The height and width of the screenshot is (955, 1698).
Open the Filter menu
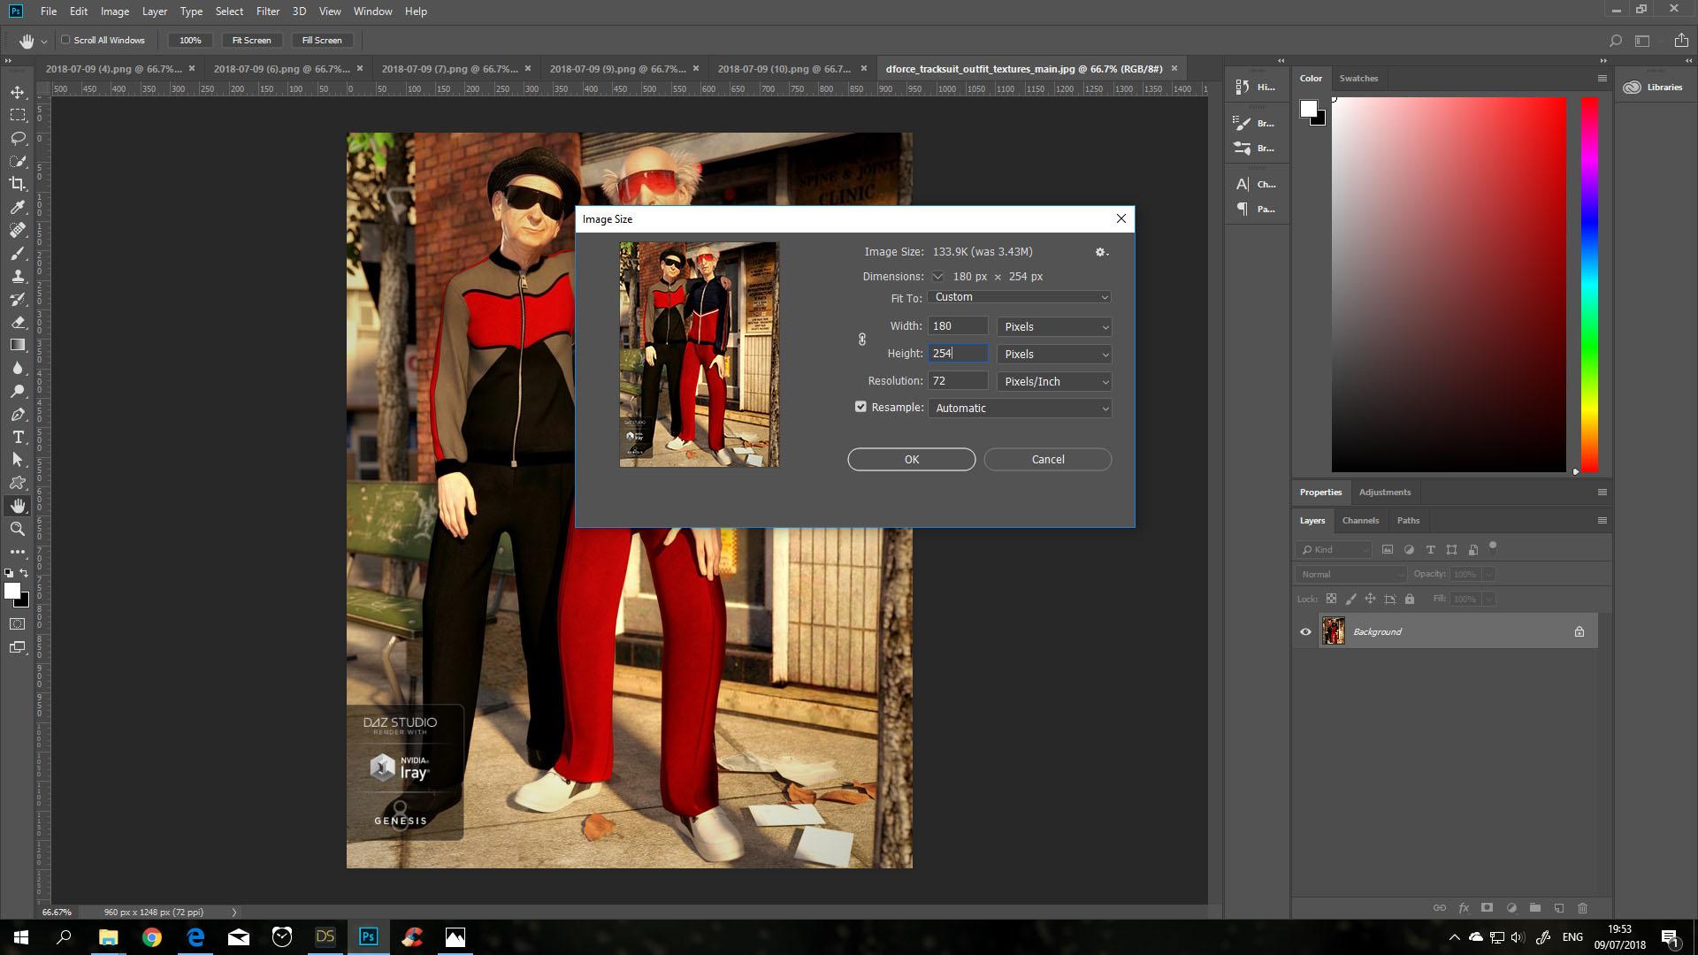coord(267,11)
